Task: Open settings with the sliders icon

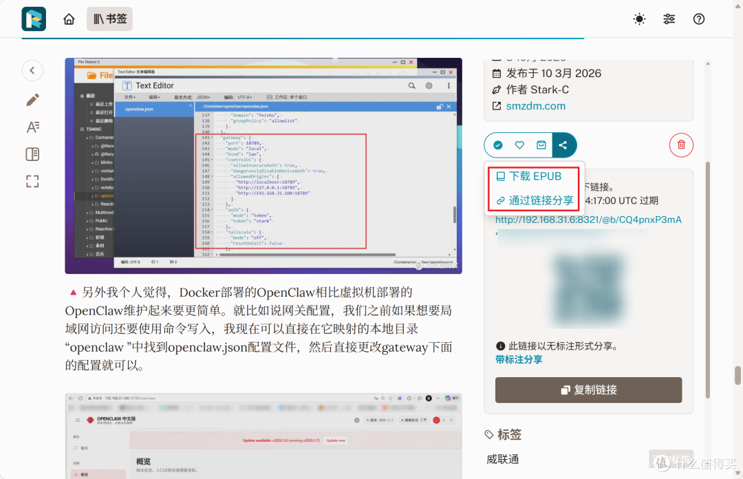Action: [669, 19]
